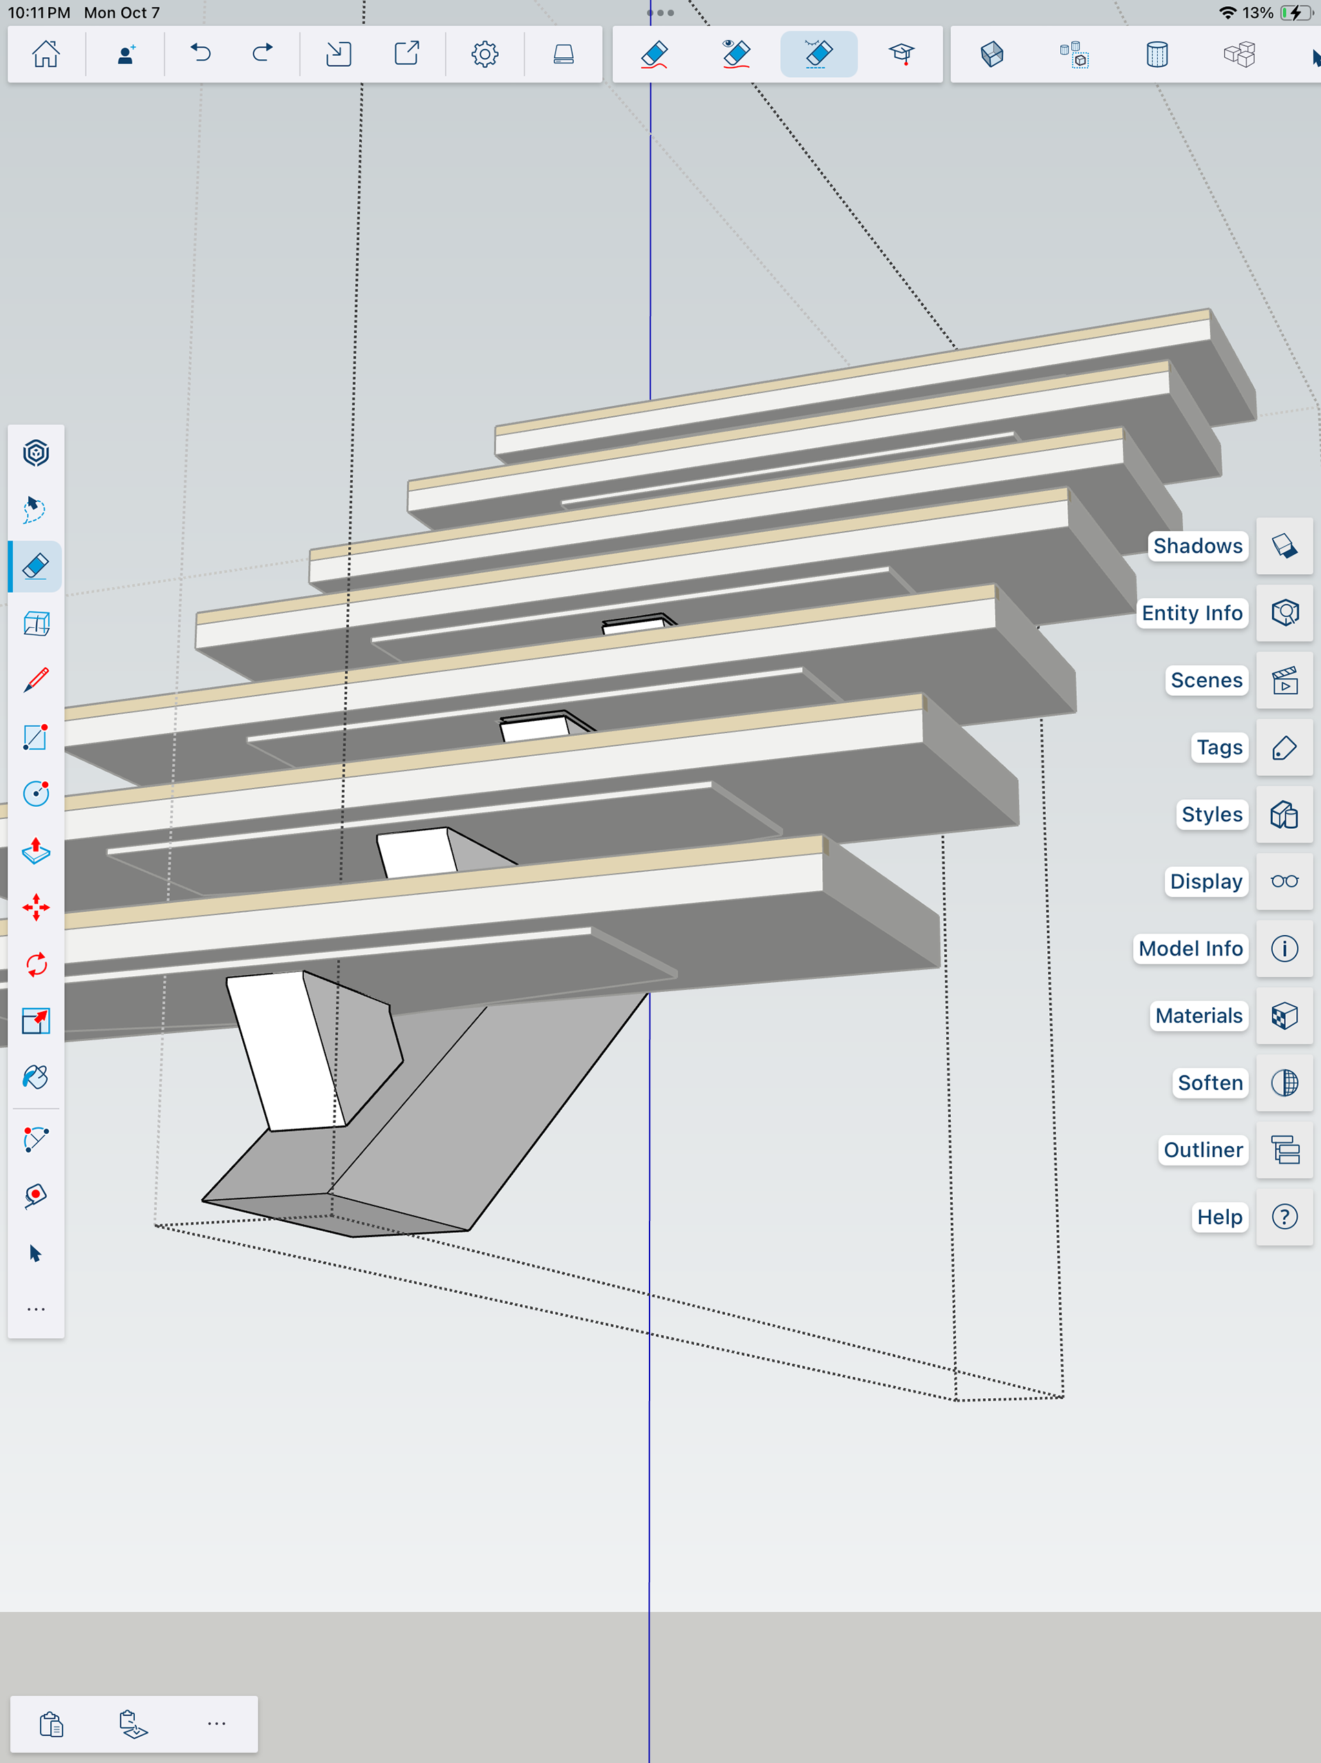
Task: Pick the Paint Bucket tool
Action: (x=36, y=1077)
